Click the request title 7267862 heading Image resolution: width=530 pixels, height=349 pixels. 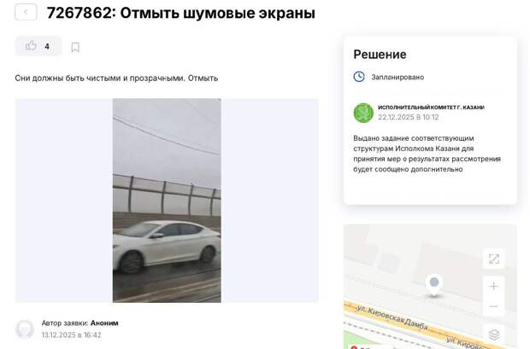[x=181, y=13]
